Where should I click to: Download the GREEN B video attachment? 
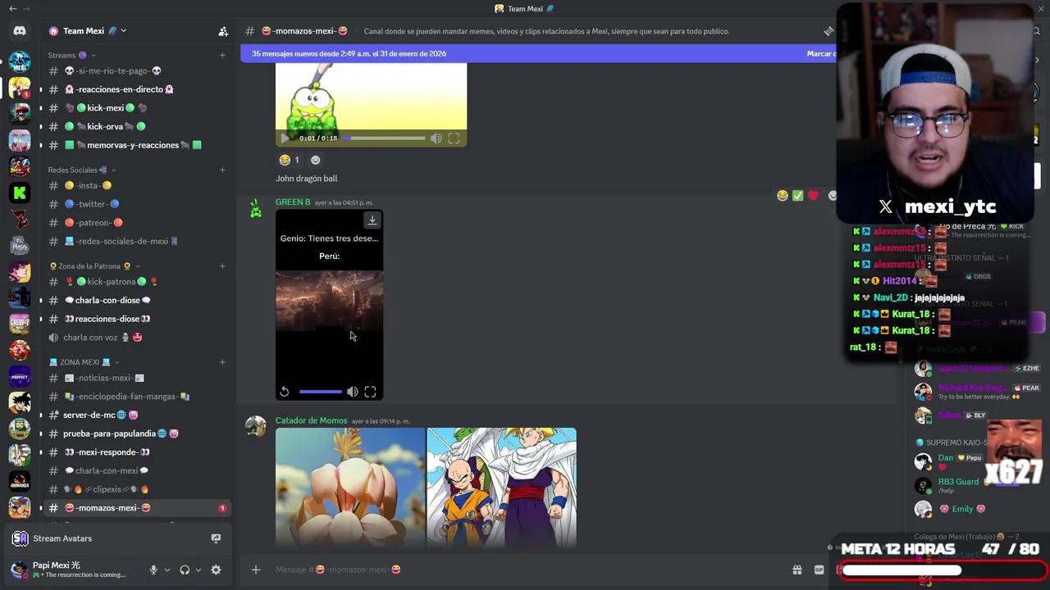[372, 220]
